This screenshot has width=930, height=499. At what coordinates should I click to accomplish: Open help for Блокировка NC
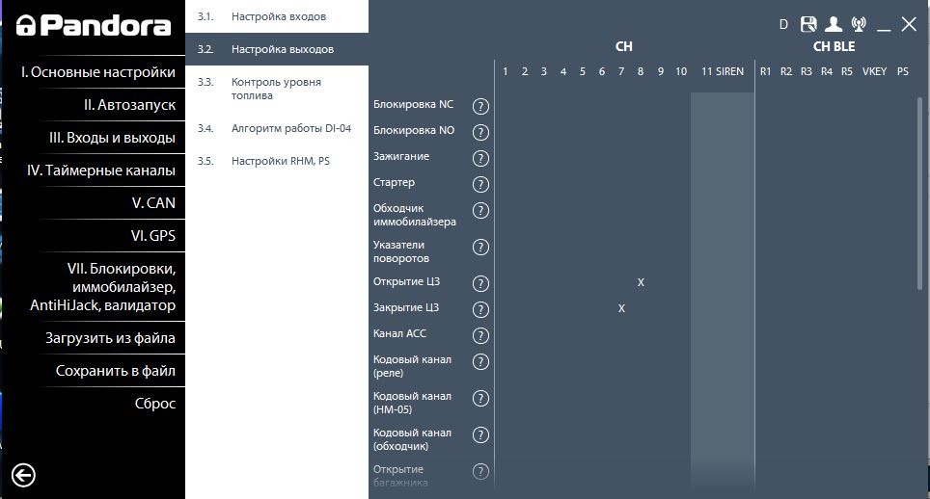[x=480, y=106]
